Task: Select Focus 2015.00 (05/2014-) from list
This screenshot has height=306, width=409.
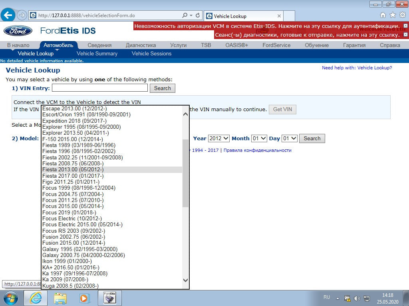Action: (73, 206)
